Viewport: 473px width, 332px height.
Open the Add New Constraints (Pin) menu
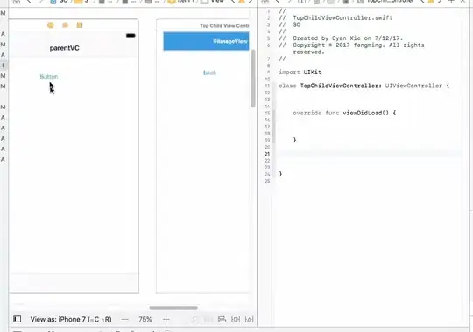pyautogui.click(x=236, y=320)
